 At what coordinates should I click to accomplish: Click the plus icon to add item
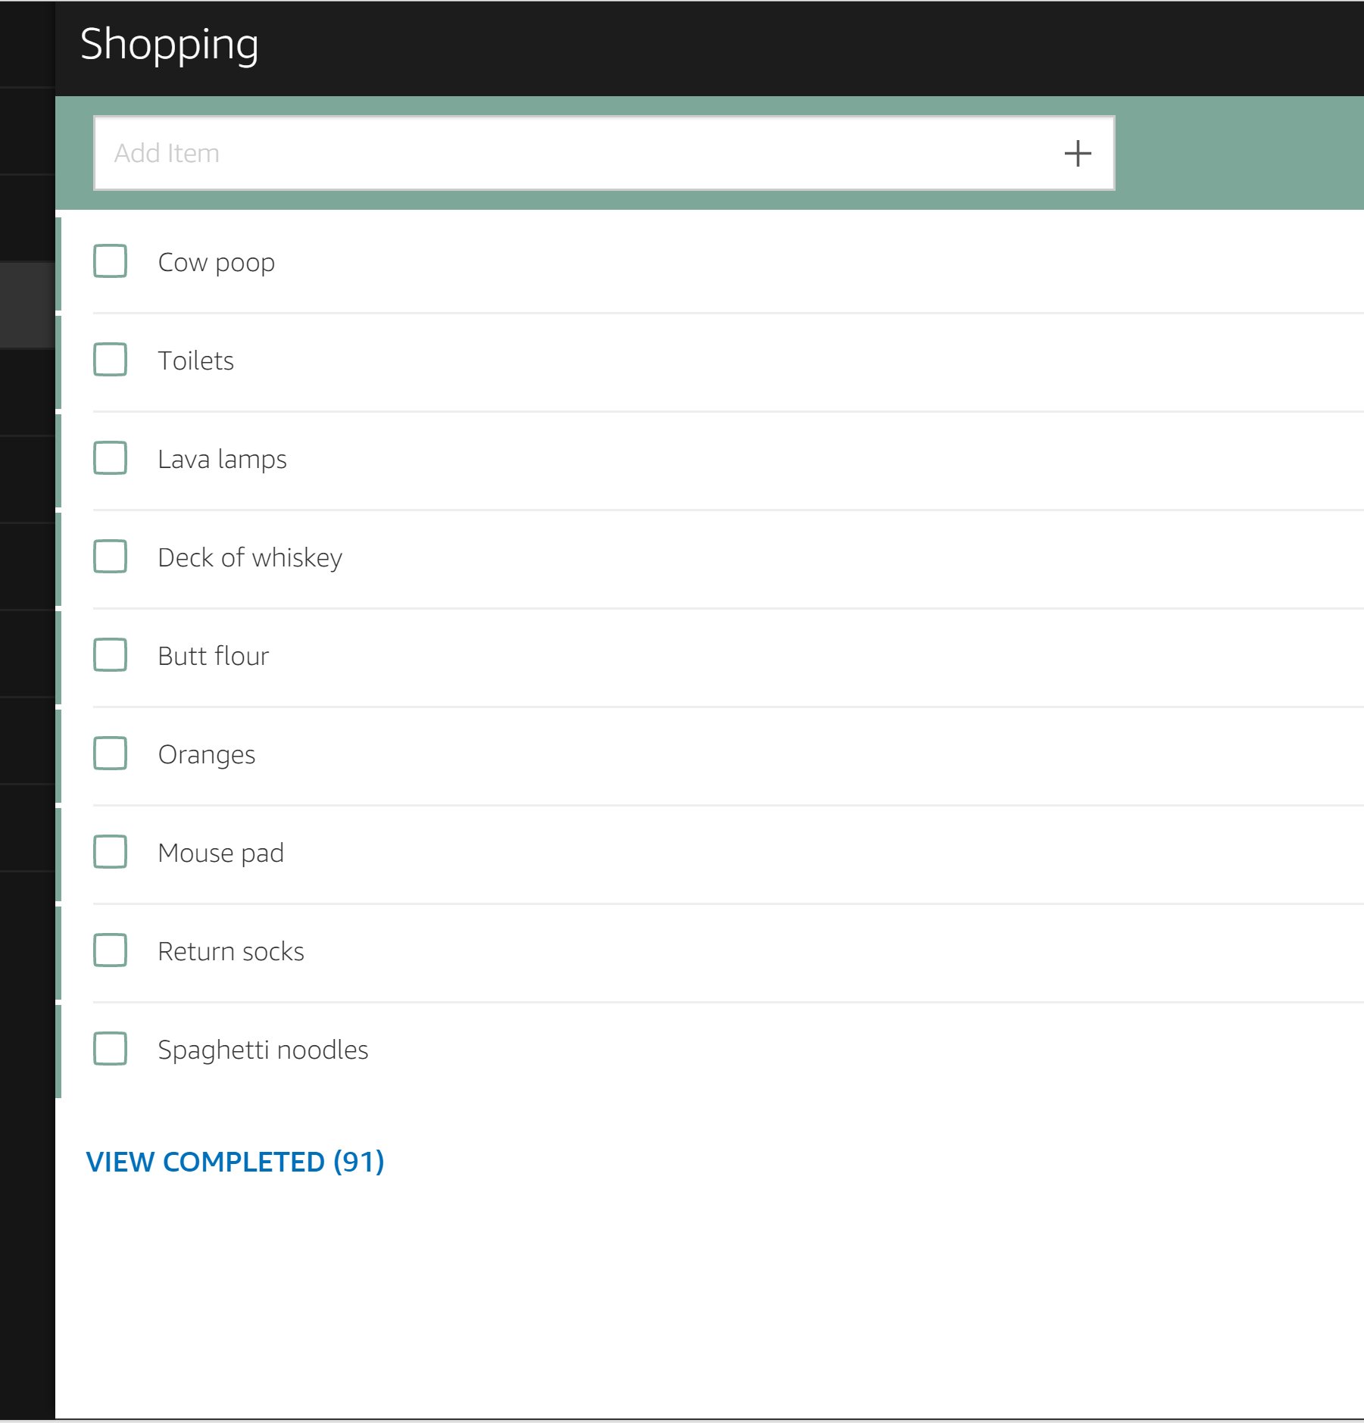tap(1077, 153)
